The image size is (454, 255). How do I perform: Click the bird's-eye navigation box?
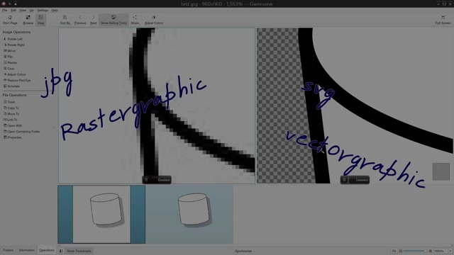click(x=441, y=171)
